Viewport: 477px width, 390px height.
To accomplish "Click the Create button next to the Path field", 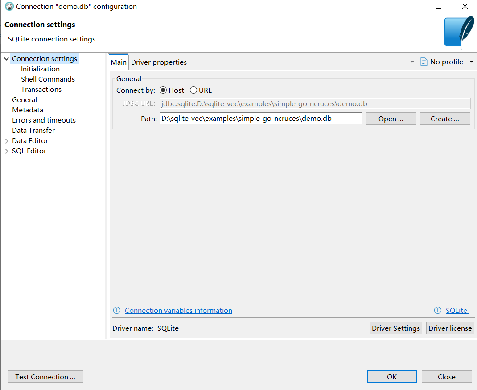I will 444,119.
